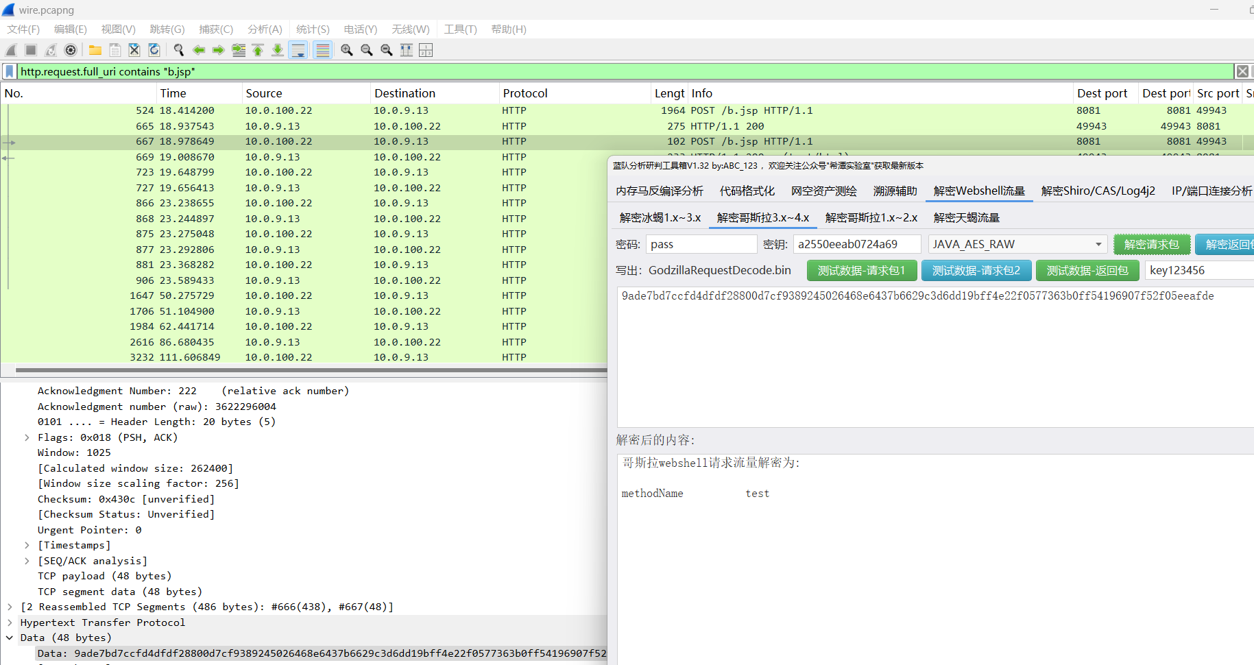Click the 测试数据-请求包2 button
The height and width of the screenshot is (665, 1254).
coord(976,271)
